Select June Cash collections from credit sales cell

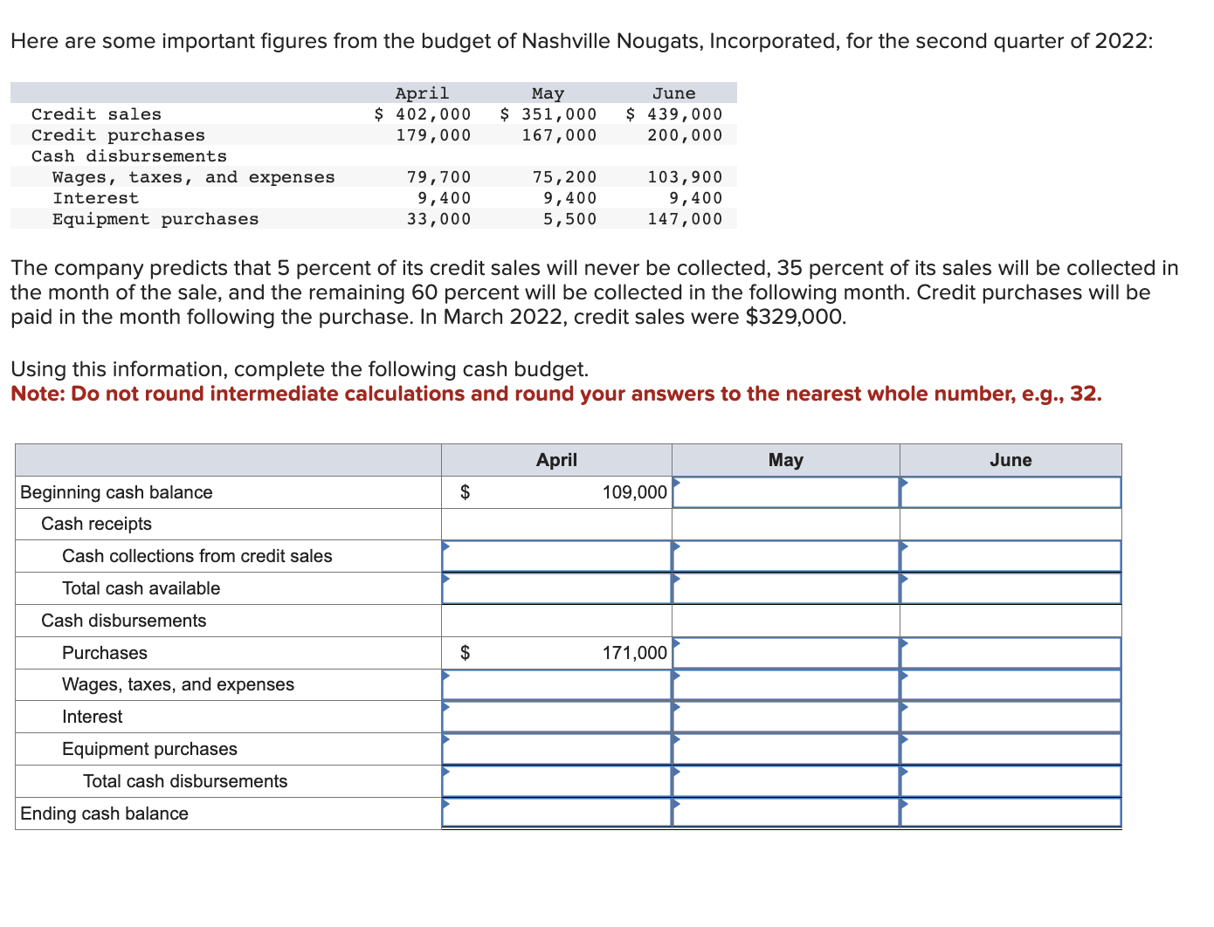(1011, 556)
